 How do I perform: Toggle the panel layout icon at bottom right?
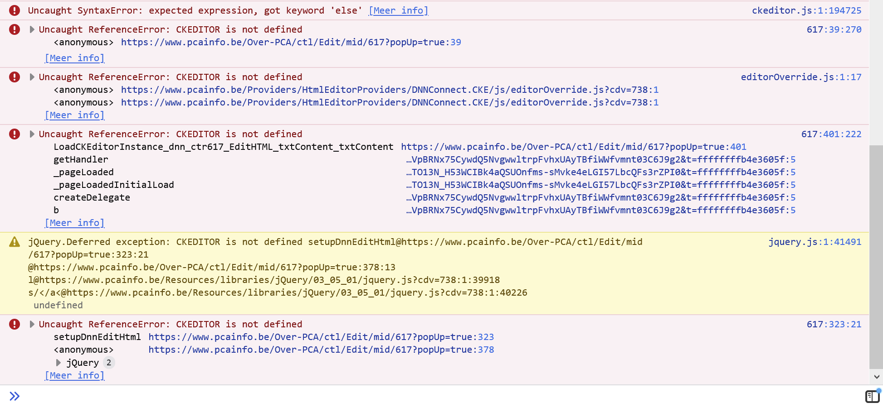coord(872,396)
